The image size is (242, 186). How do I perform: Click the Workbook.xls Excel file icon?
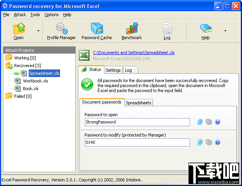pyautogui.click(x=18, y=81)
